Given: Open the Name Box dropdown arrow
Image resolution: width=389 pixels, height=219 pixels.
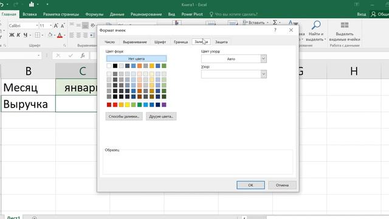Looking at the screenshot, I should (x=38, y=55).
